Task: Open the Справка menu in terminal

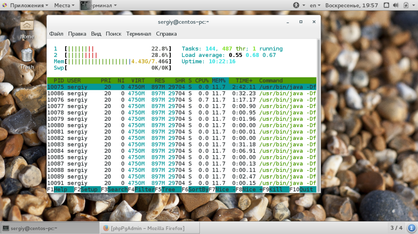Action: [x=166, y=34]
